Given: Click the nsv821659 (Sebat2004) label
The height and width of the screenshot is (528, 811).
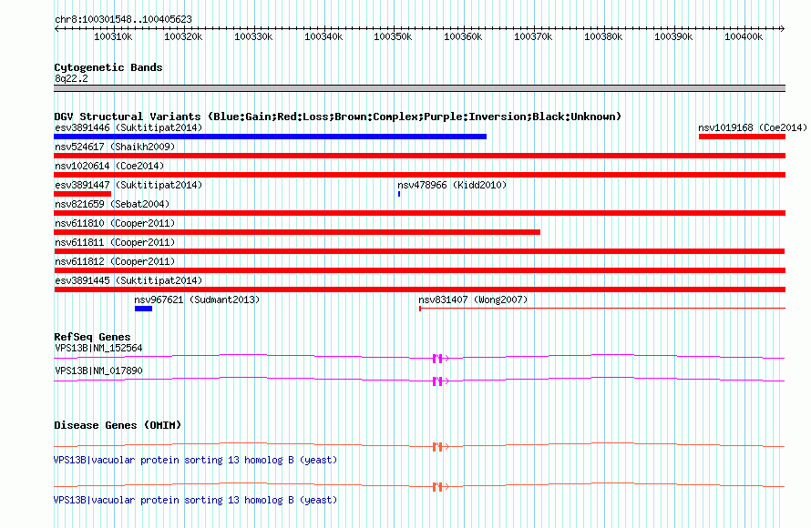Looking at the screenshot, I should [x=112, y=204].
